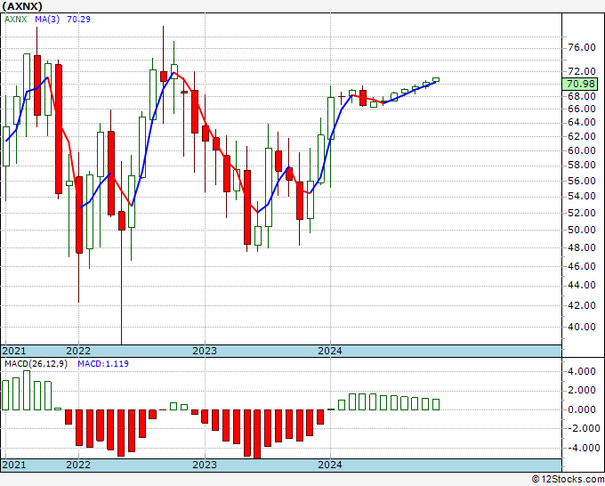Viewport: 605px width, 486px height.
Task: Click the current price tag 70.98
Action: (x=580, y=84)
